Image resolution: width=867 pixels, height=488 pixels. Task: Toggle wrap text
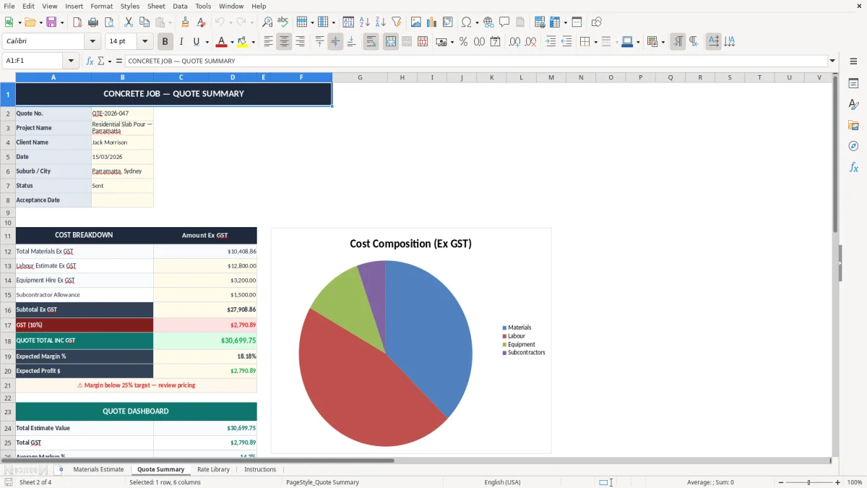coord(371,42)
